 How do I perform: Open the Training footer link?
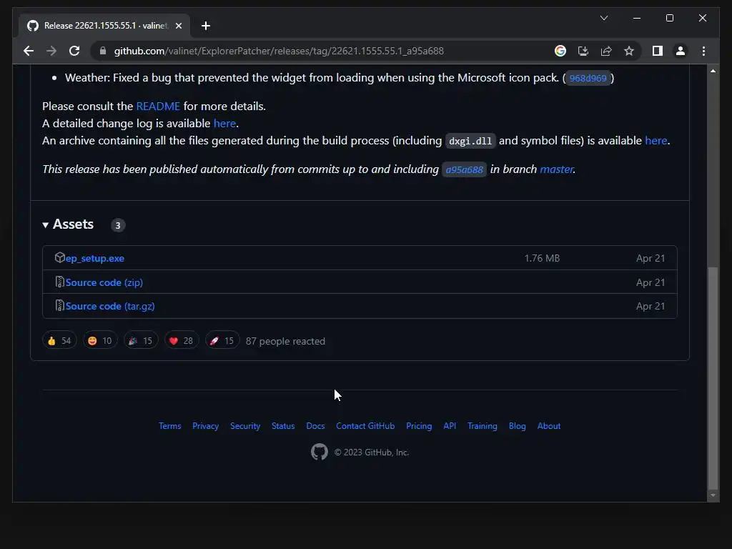click(483, 426)
